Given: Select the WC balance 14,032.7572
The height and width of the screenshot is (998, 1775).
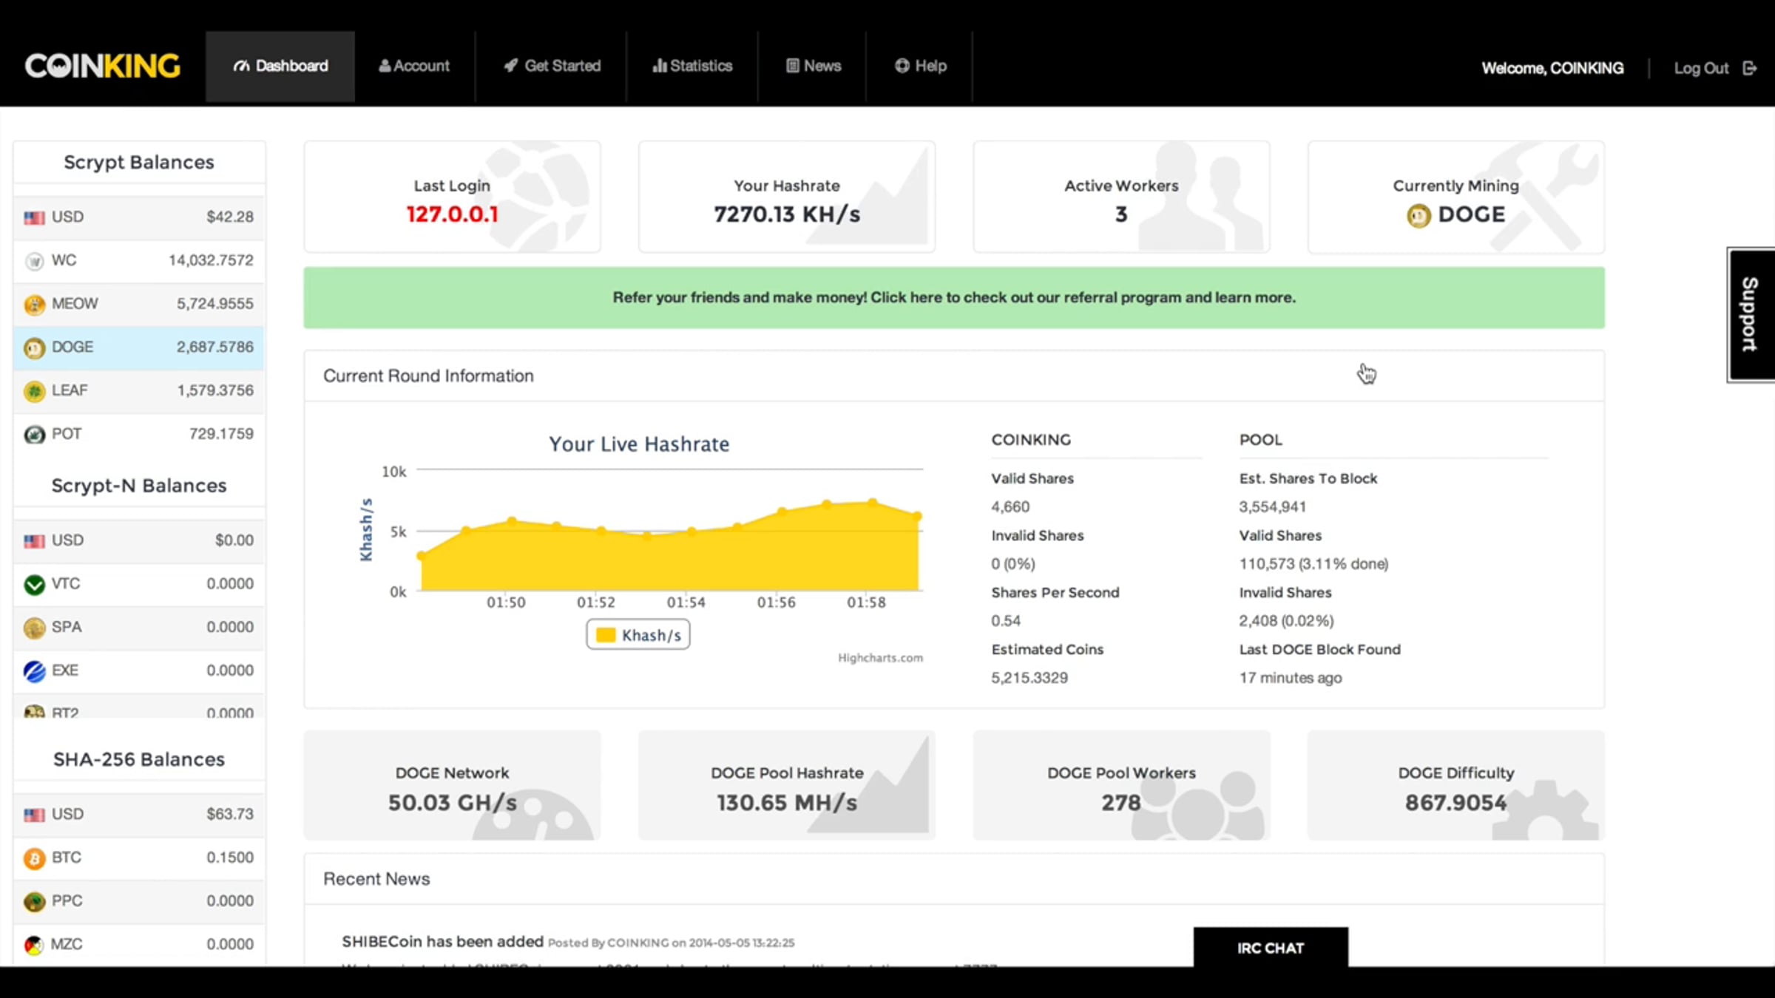Looking at the screenshot, I should (211, 261).
